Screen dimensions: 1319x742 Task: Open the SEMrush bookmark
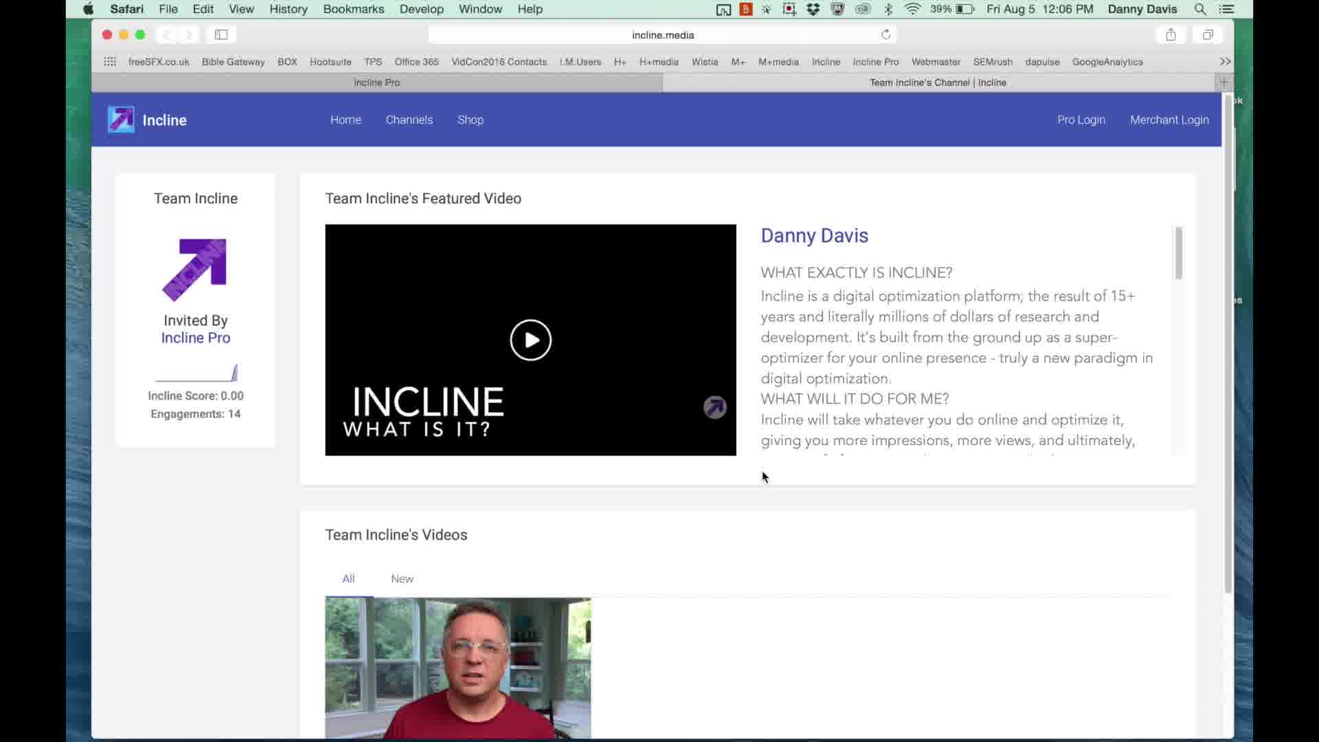[993, 62]
